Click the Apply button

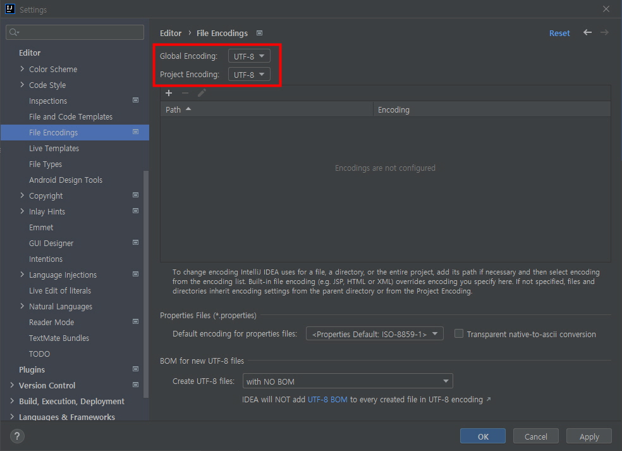(589, 436)
